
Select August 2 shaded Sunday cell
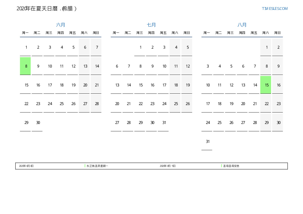(278, 47)
